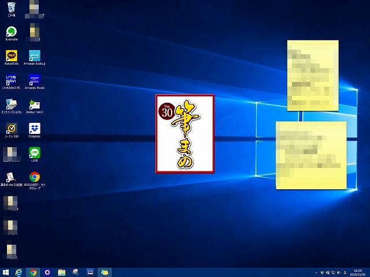Screen dimensions: 370x277
Task: Open the Recycle Bin desktop icon
Action: (12, 9)
